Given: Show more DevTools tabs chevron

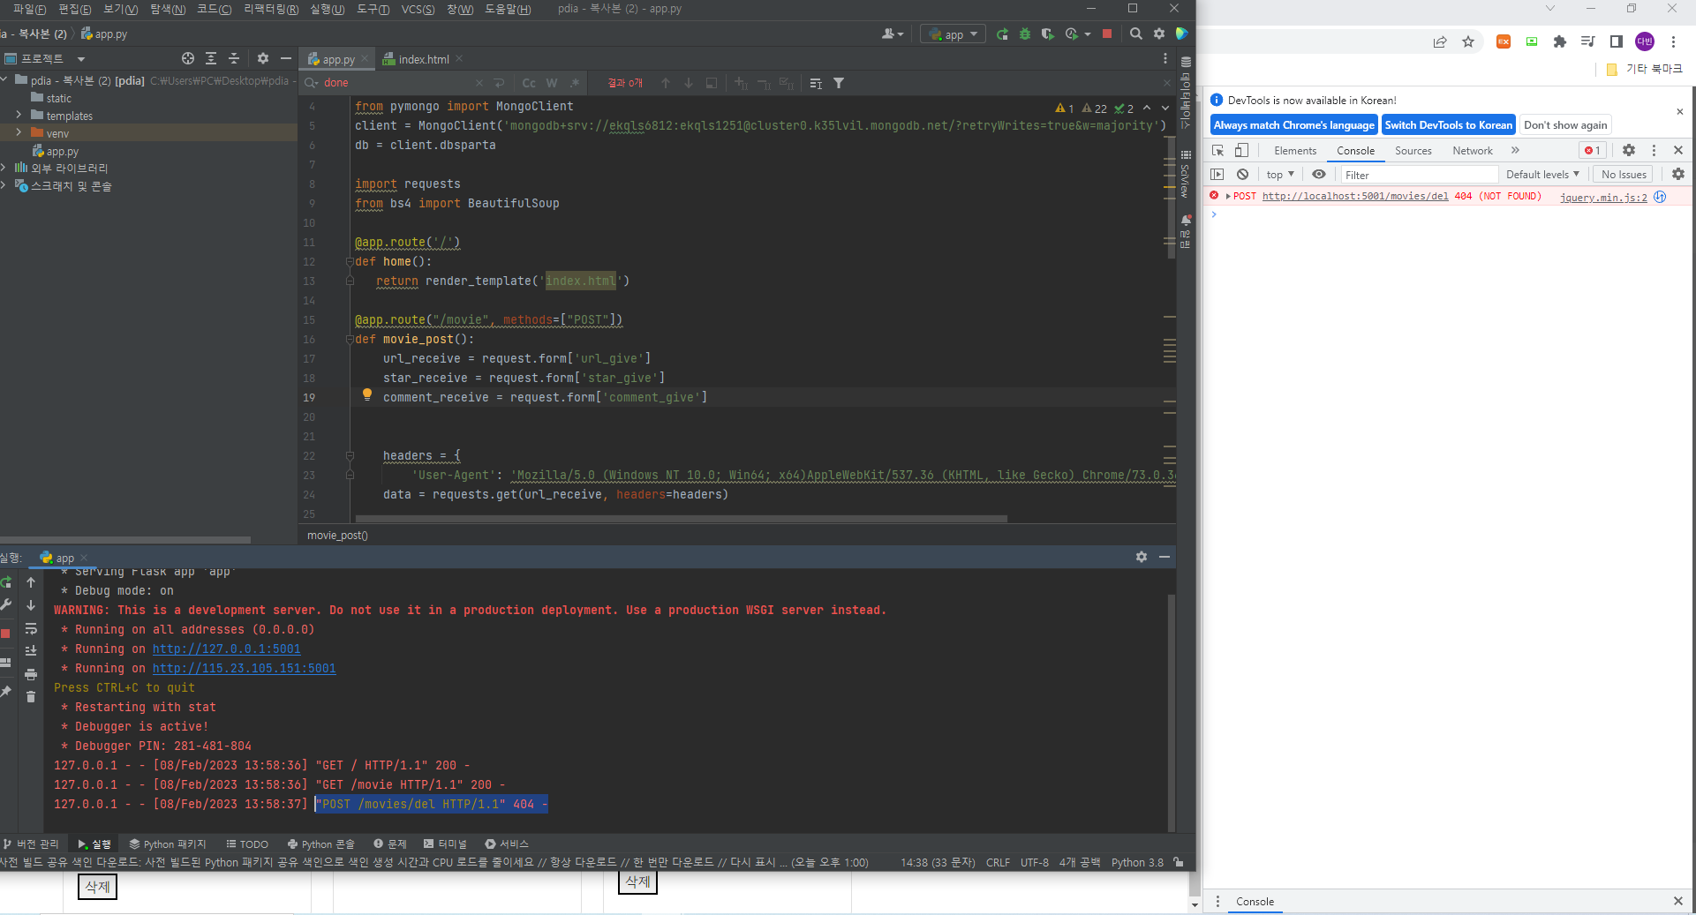Looking at the screenshot, I should pyautogui.click(x=1515, y=151).
